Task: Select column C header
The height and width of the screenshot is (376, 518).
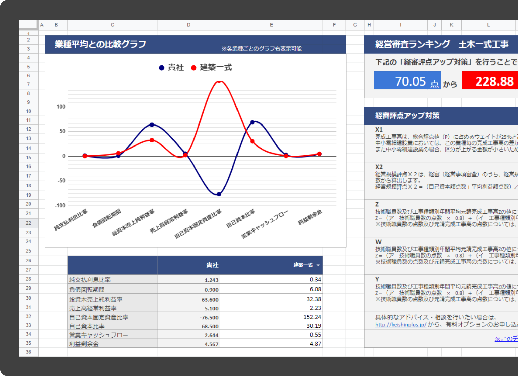Action: coord(112,25)
